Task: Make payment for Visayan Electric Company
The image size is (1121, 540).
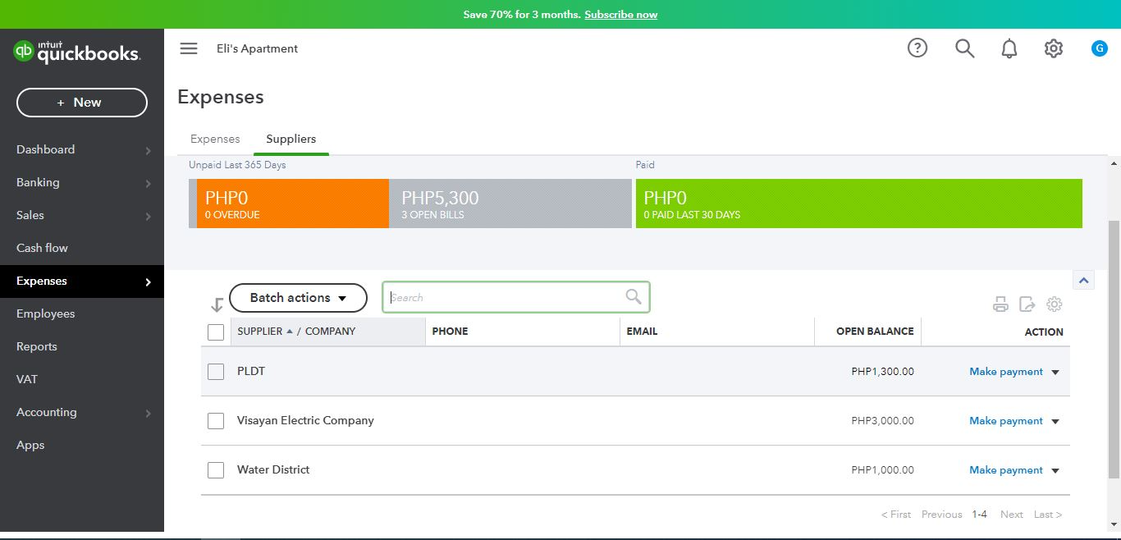Action: (1006, 421)
